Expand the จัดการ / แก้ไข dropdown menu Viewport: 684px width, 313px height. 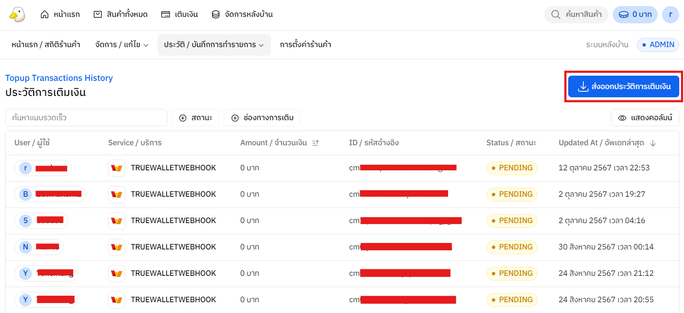tap(121, 45)
